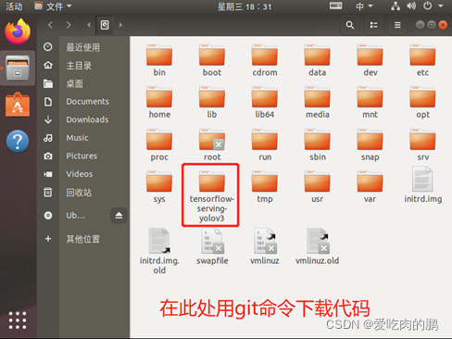Open 回收站 in the sidebar
The width and height of the screenshot is (452, 339).
(x=83, y=193)
